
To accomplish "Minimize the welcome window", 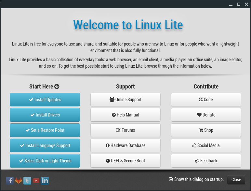I will 231,5.
